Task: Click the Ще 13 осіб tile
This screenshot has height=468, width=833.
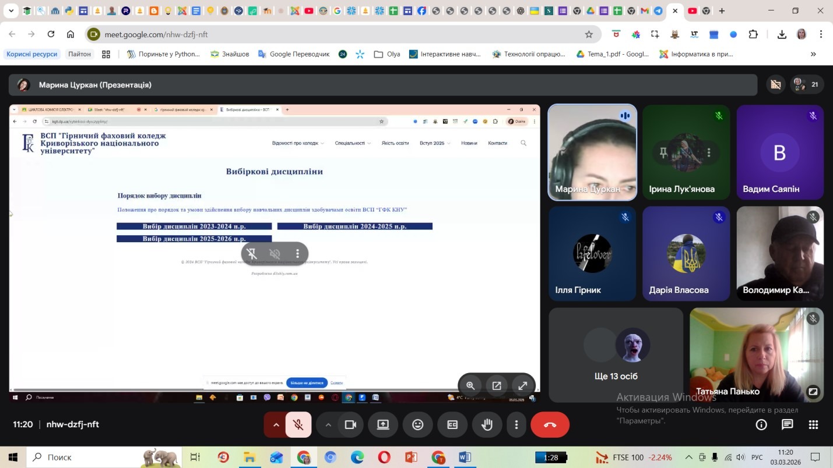Action: [616, 355]
